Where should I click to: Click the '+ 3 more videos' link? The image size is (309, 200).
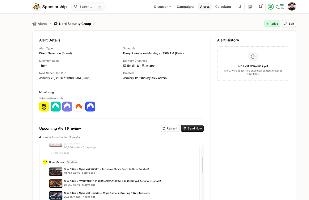pos(60,153)
